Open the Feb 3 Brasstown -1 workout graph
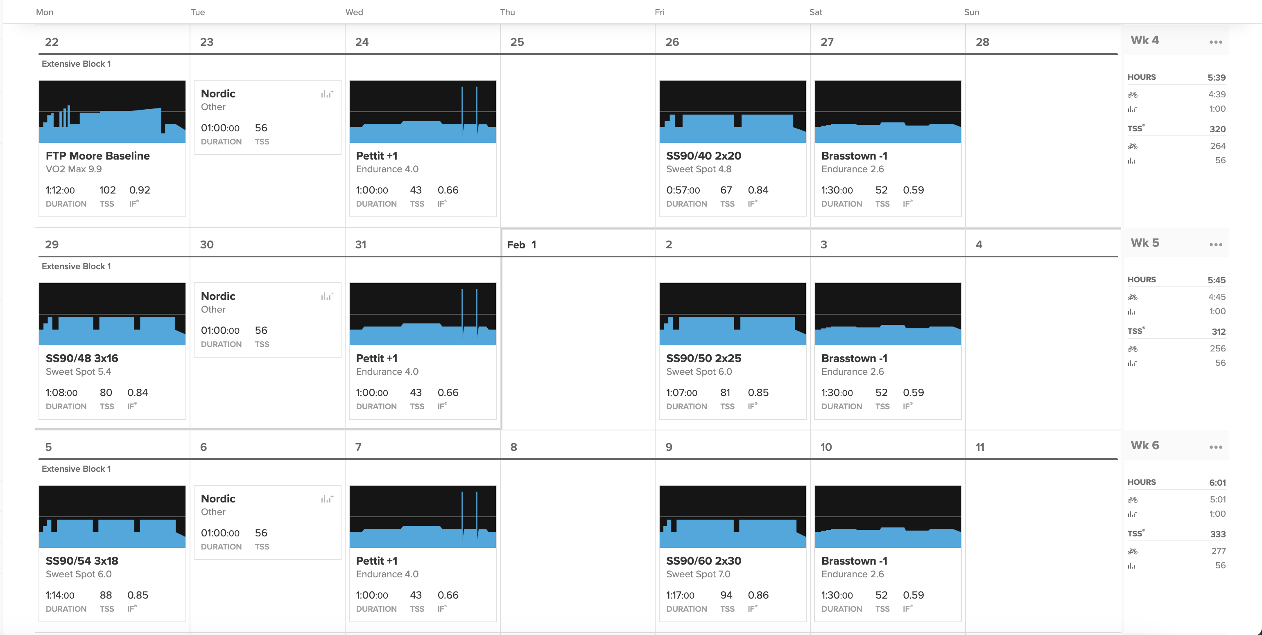The image size is (1262, 635). [x=888, y=314]
